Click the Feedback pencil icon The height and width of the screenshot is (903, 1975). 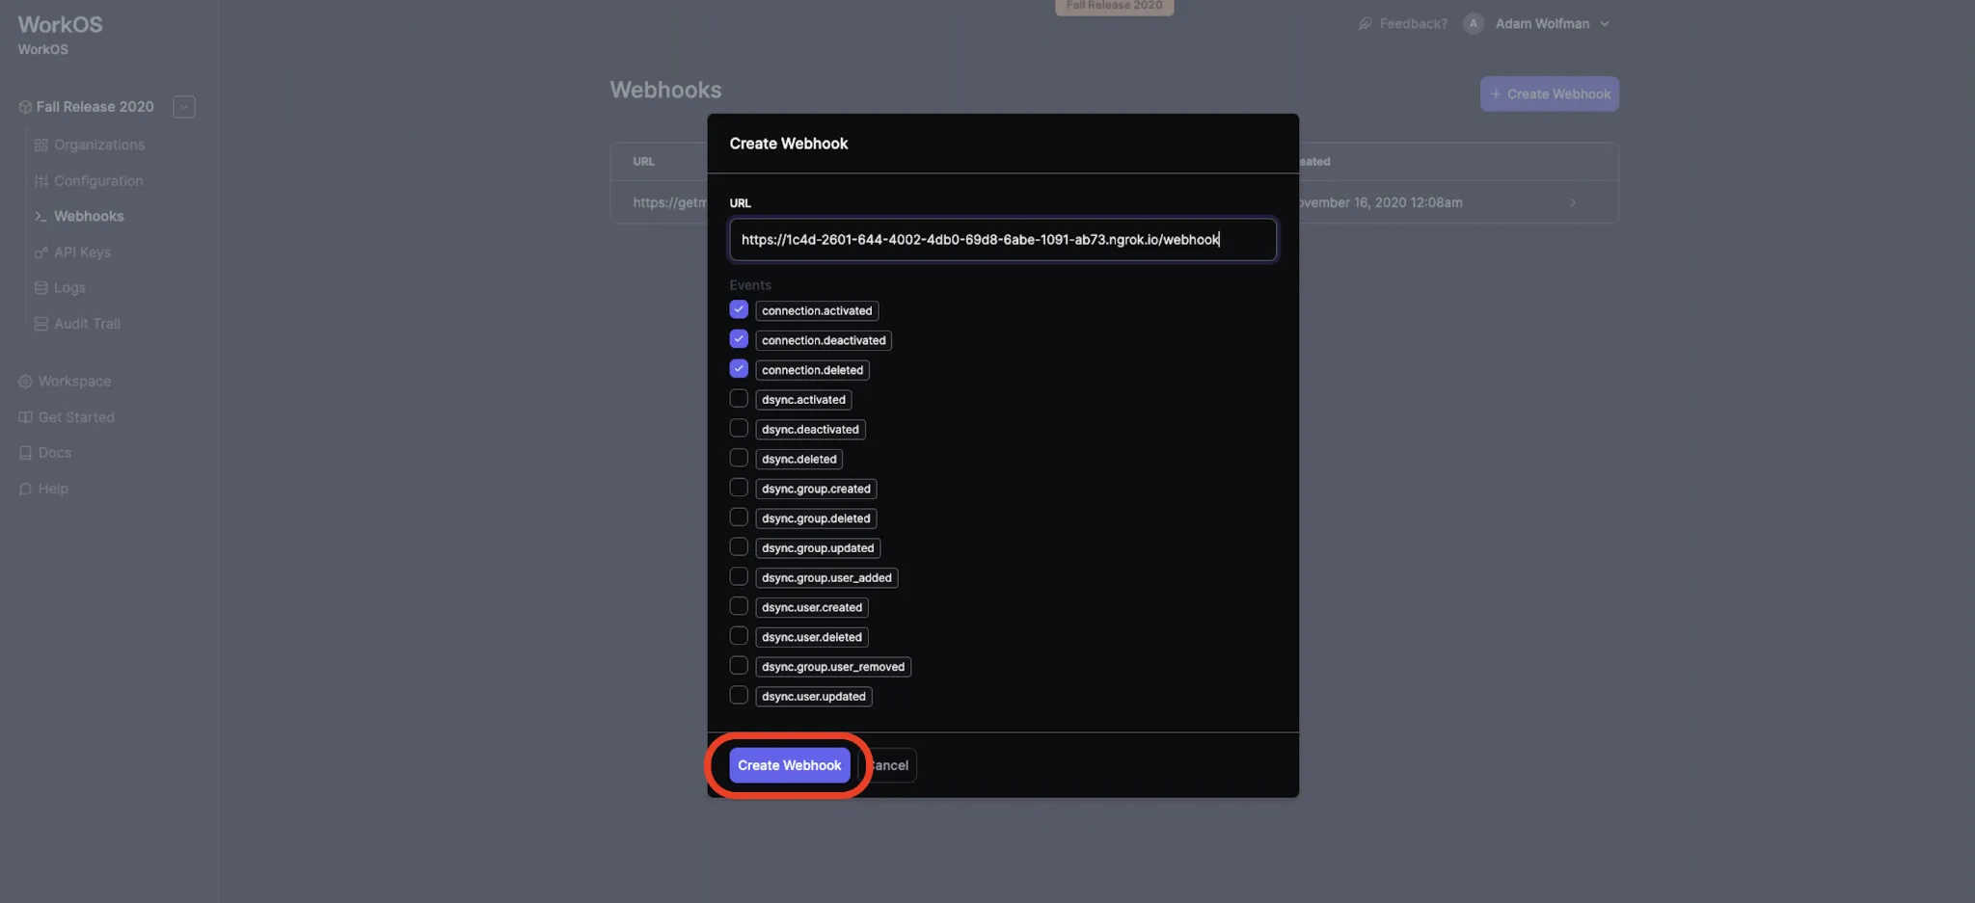(x=1365, y=23)
